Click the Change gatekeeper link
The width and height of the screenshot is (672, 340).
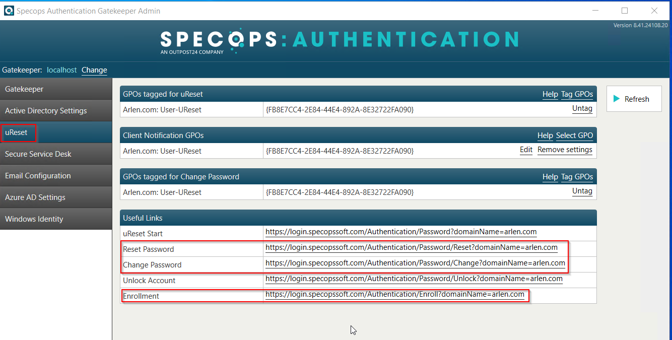pyautogui.click(x=94, y=70)
